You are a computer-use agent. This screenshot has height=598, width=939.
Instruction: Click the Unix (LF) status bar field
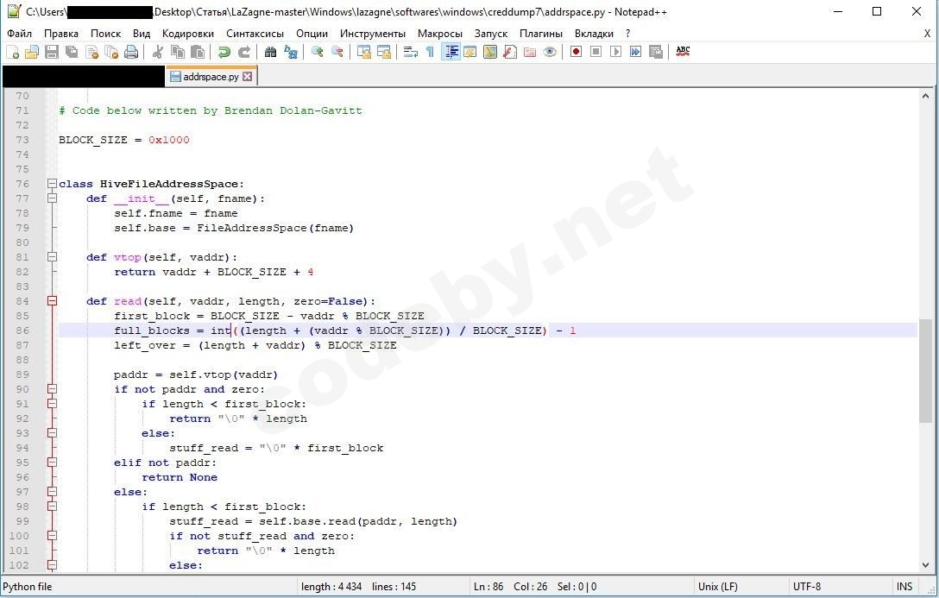[717, 587]
